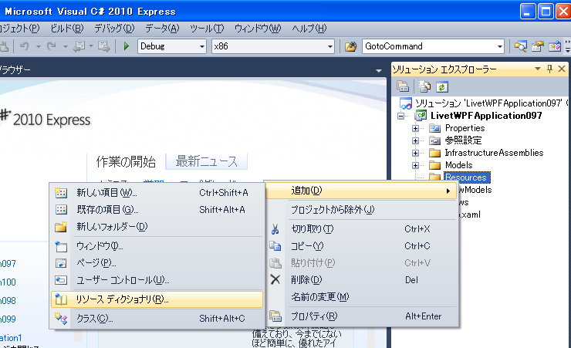Click the navigate-backward toolbar icon
This screenshot has width=571, height=348.
(79, 46)
